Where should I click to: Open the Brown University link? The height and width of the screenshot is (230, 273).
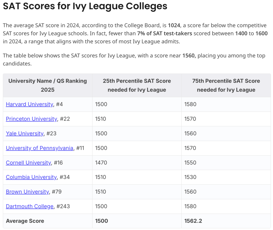28,192
